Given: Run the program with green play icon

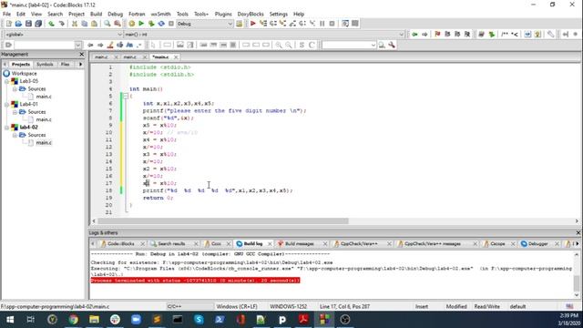Looking at the screenshot, I should [x=141, y=24].
